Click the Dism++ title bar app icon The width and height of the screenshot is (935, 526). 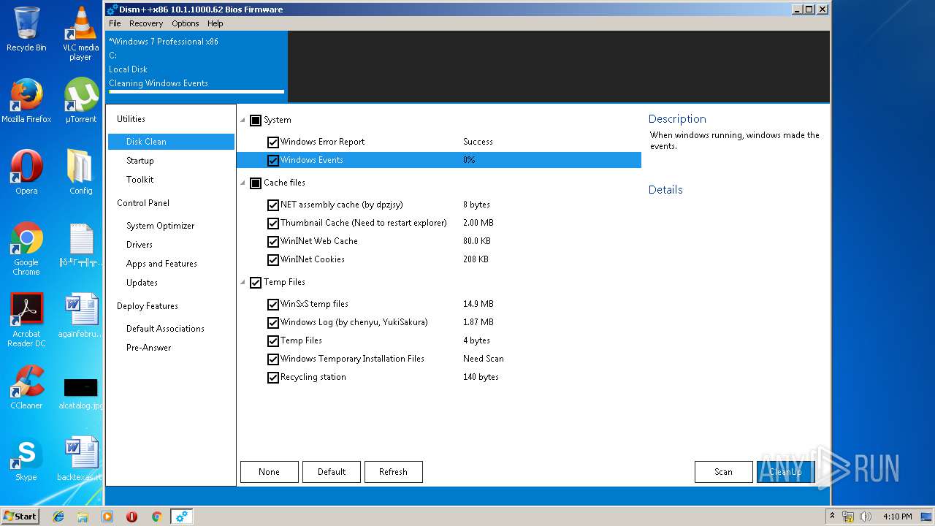click(x=112, y=9)
